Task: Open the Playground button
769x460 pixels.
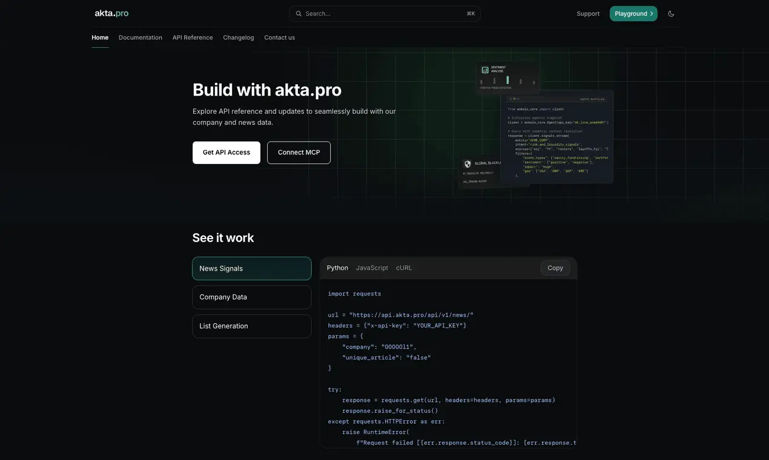Action: (x=633, y=13)
